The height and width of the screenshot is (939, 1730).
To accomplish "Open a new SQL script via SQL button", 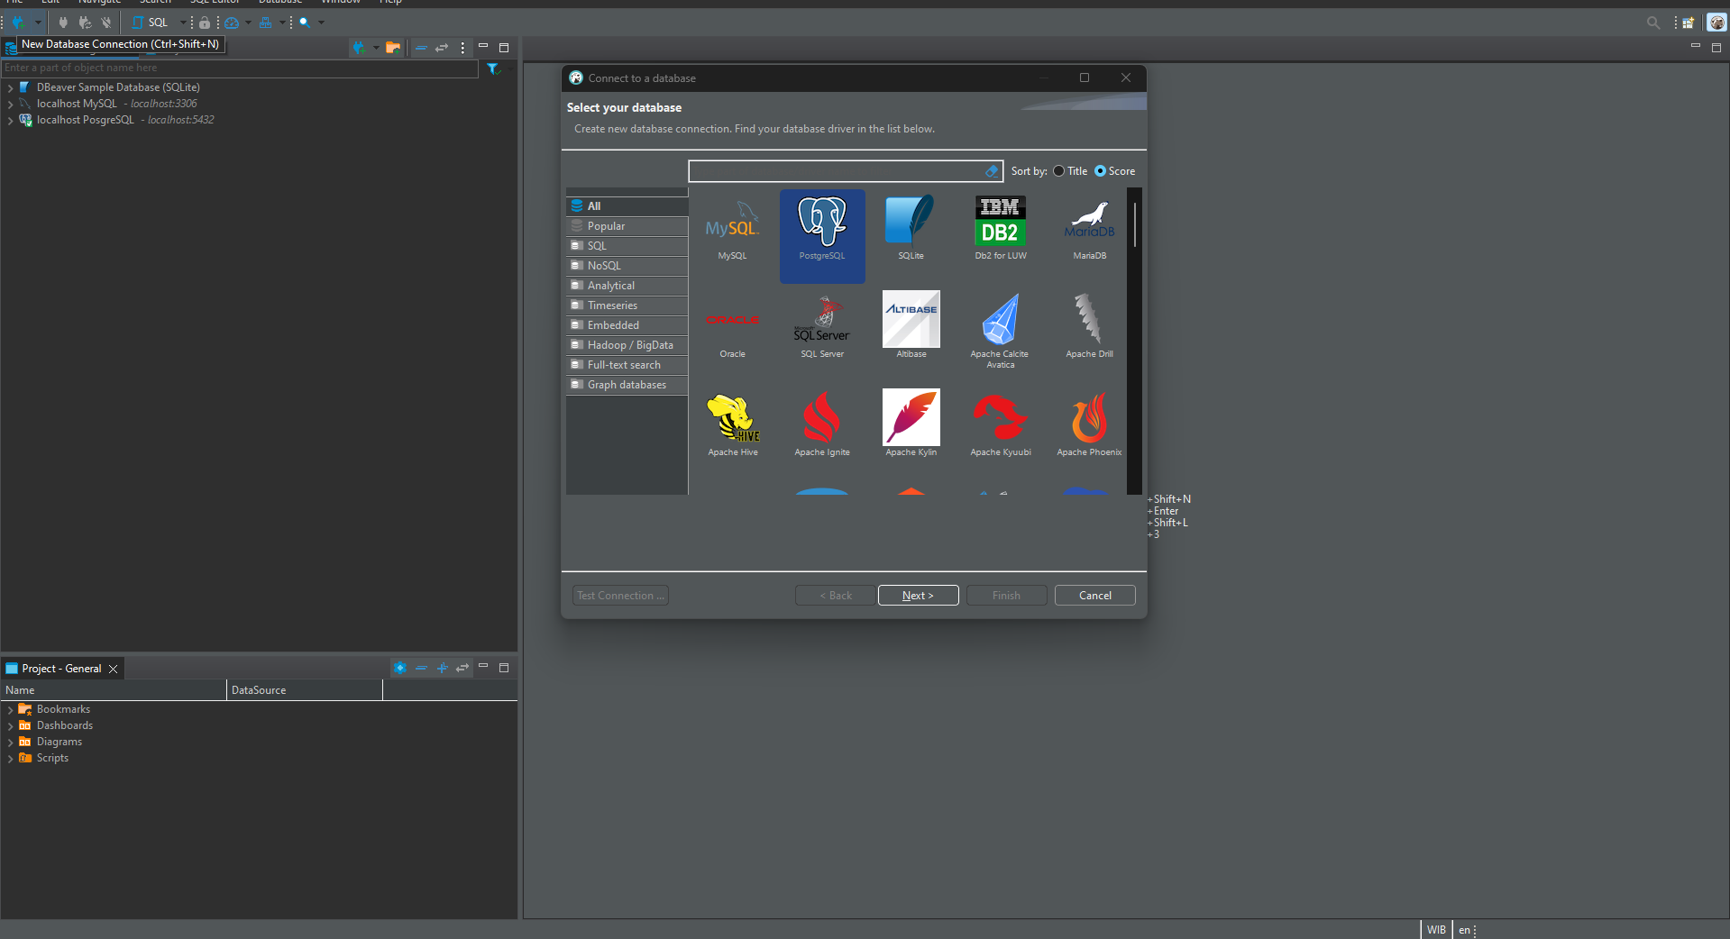I will [x=151, y=23].
